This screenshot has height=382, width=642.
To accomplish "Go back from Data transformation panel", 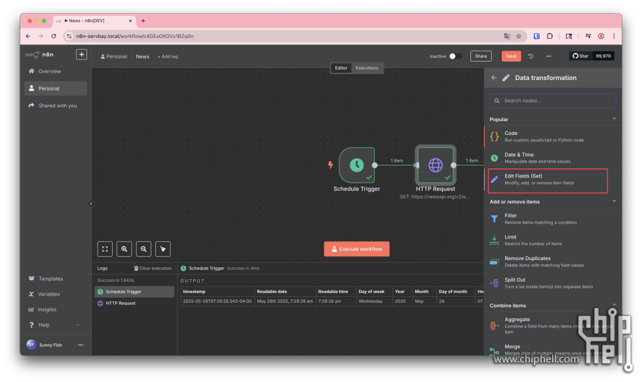I will click(x=494, y=78).
